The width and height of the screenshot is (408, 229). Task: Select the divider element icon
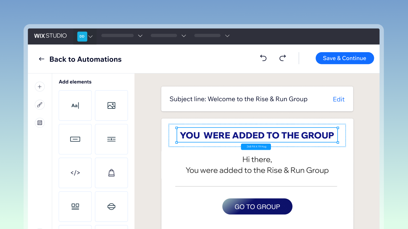111,139
